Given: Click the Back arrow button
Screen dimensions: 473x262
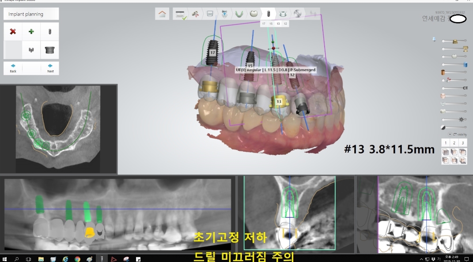Looking at the screenshot, I should [x=13, y=68].
